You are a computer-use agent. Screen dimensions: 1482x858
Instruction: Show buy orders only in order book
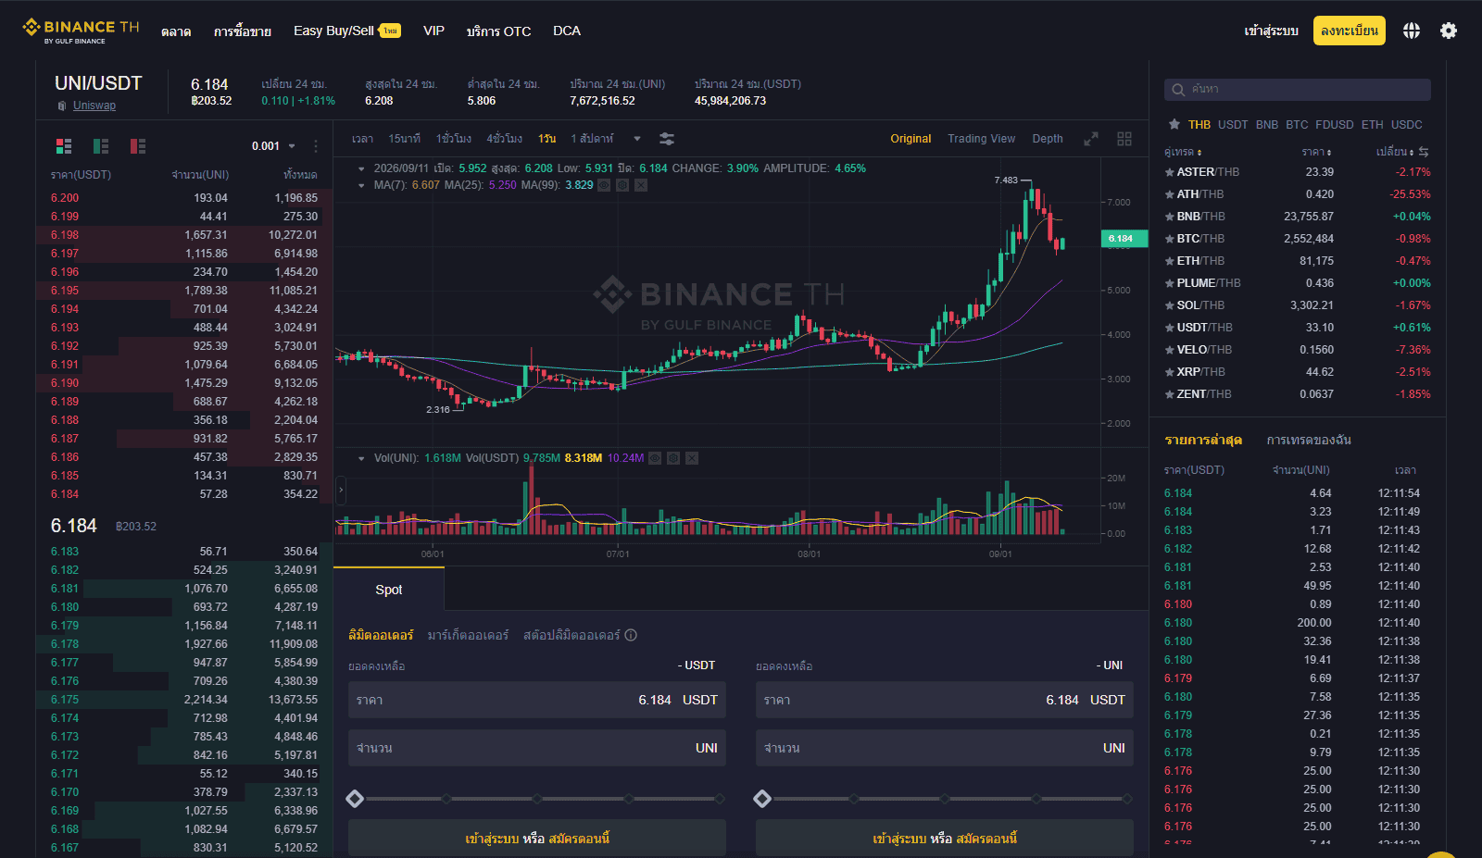[101, 146]
